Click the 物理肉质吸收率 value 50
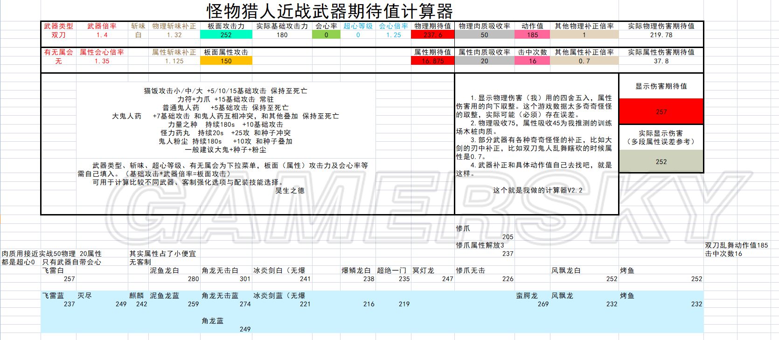The height and width of the screenshot is (340, 779). 485,35
